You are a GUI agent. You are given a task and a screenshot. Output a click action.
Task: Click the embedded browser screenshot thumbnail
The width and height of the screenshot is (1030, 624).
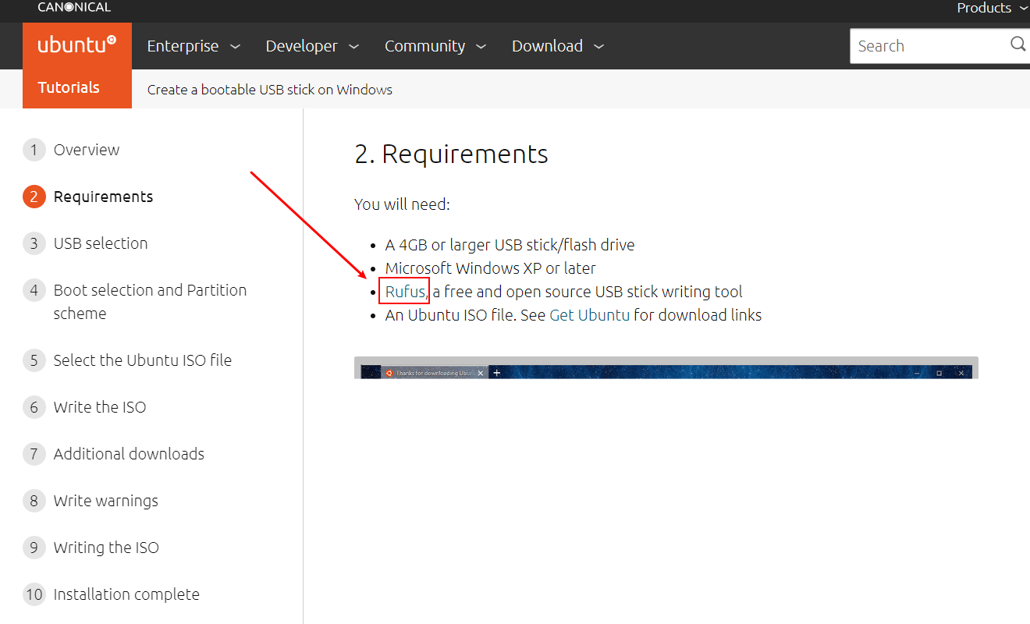click(666, 368)
